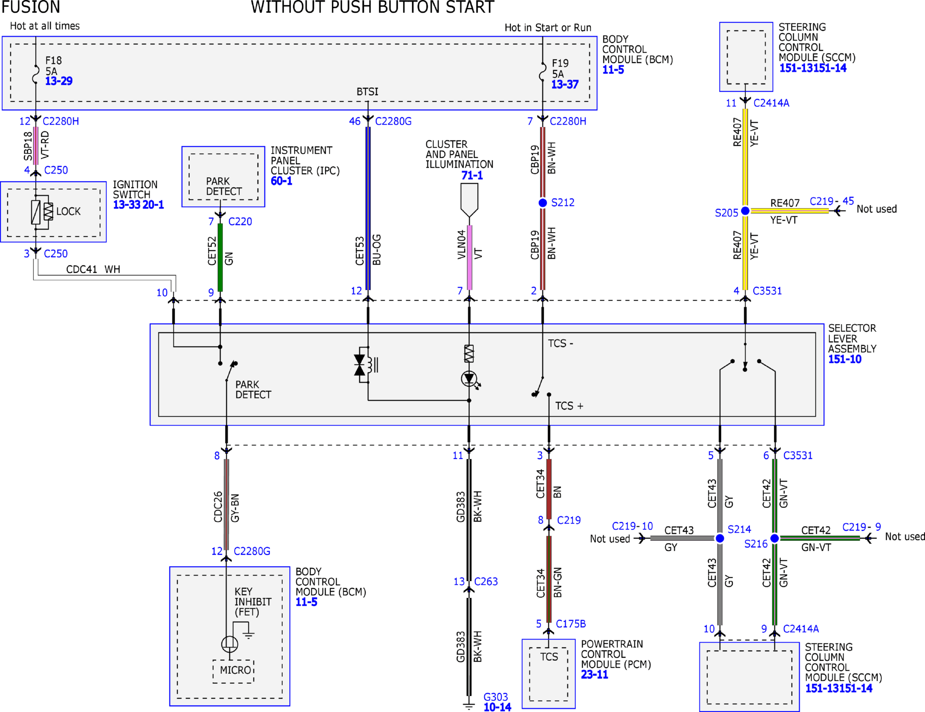Image resolution: width=925 pixels, height=712 pixels.
Task: Click the S214 splice label
Action: [739, 529]
